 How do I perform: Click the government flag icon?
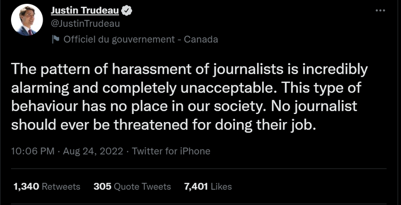coord(56,39)
